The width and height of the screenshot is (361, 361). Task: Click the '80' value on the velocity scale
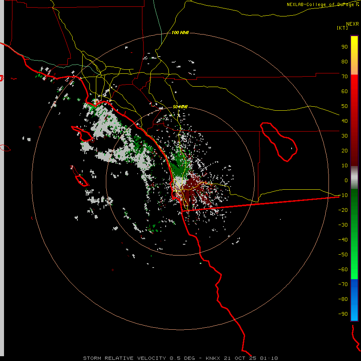pyautogui.click(x=345, y=61)
